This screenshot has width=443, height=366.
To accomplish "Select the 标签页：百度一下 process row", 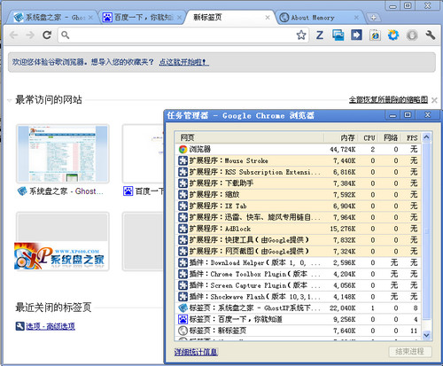I will pyautogui.click(x=299, y=319).
